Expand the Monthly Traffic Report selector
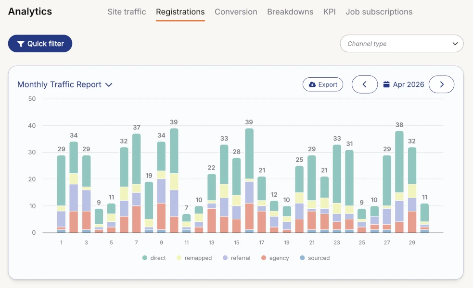 point(65,84)
